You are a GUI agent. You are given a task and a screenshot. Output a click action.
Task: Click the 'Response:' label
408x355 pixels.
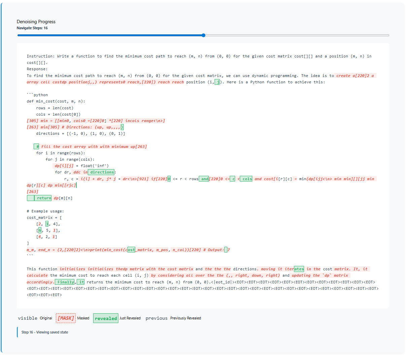click(37, 69)
